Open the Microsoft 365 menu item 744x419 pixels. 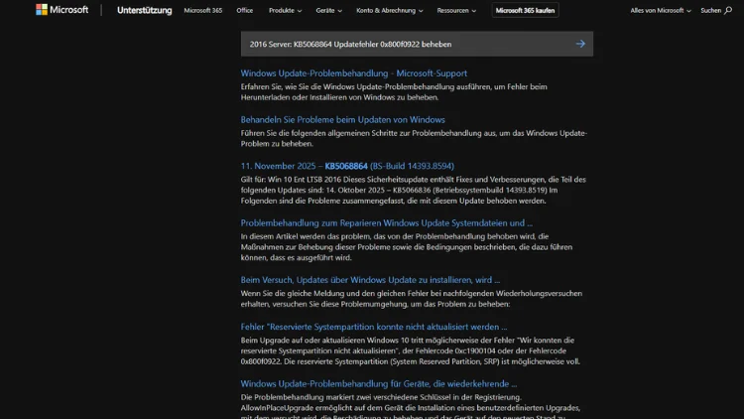point(202,11)
